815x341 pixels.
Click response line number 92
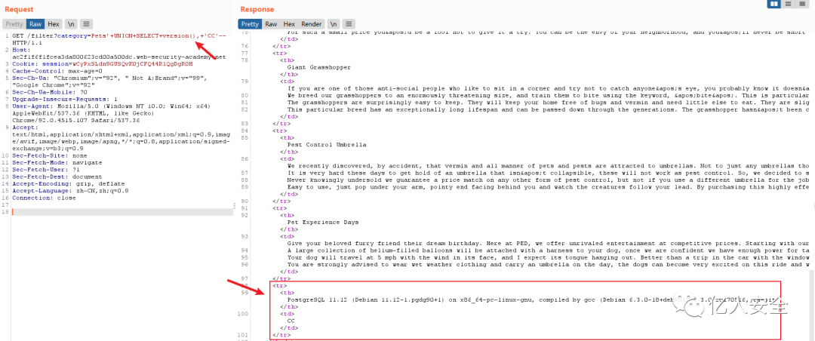(244, 215)
